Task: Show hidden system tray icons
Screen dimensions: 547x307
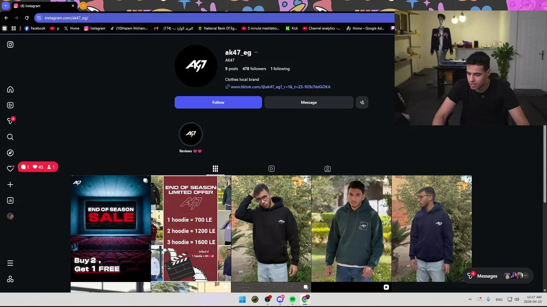Action: click(470, 299)
